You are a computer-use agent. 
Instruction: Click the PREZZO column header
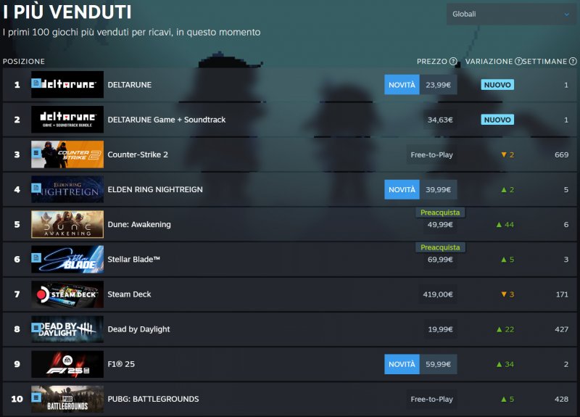tap(431, 62)
